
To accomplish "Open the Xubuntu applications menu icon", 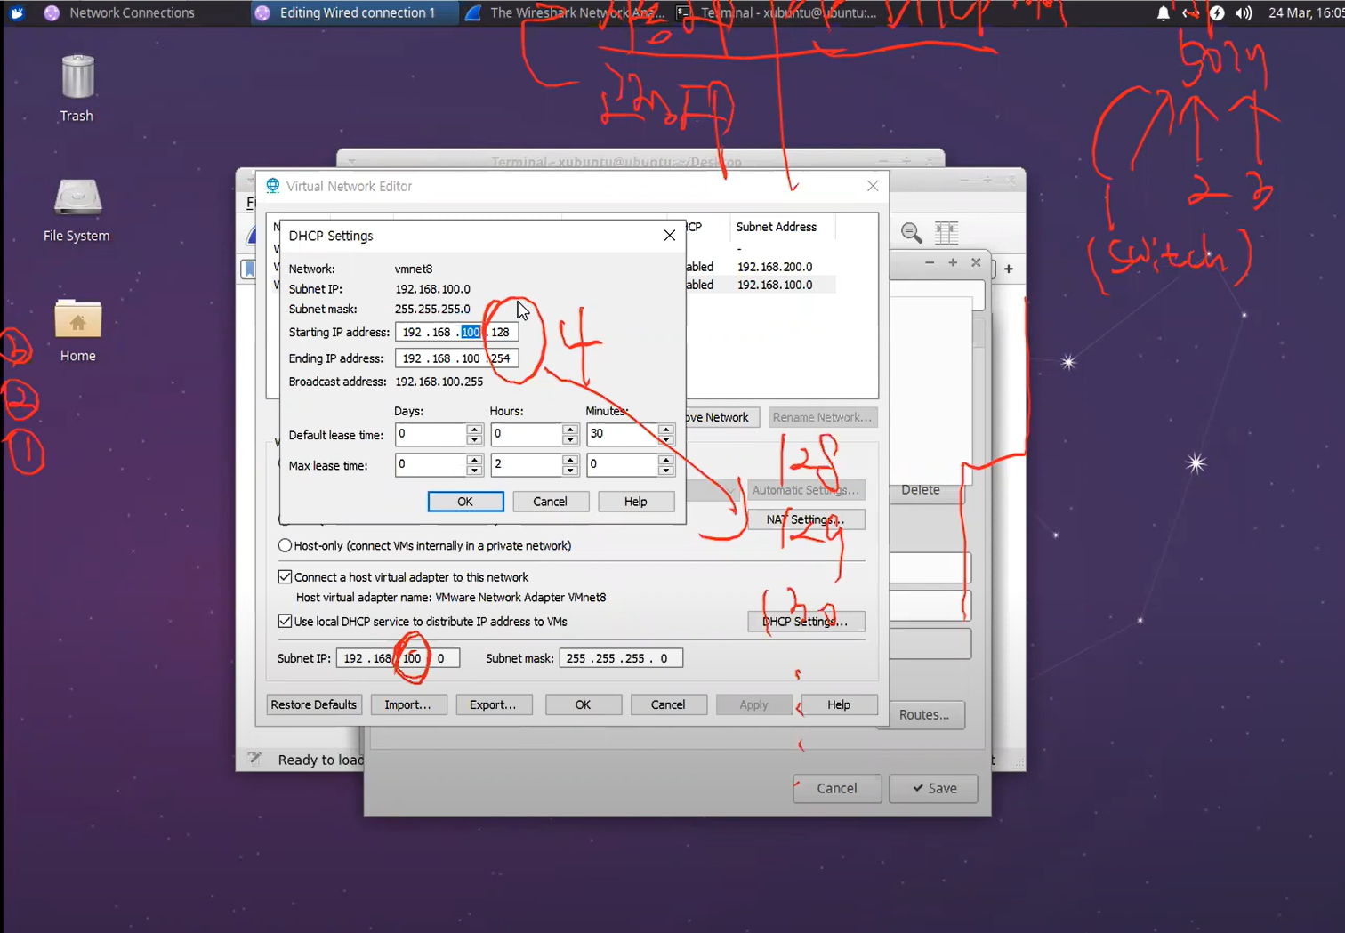I will 16,12.
